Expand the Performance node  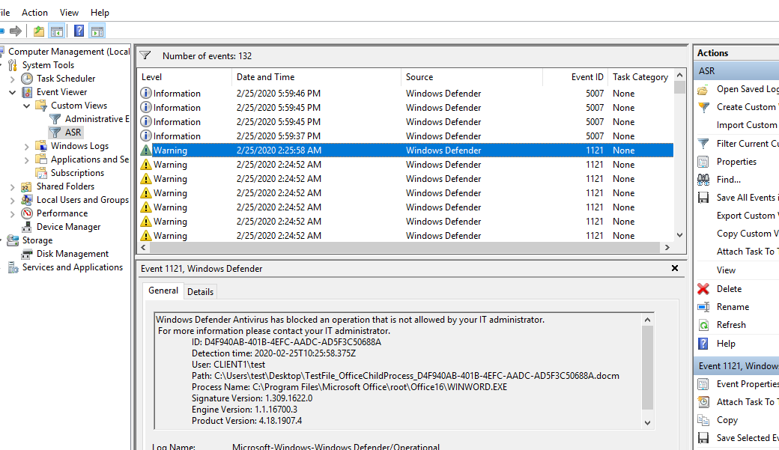[x=13, y=214]
